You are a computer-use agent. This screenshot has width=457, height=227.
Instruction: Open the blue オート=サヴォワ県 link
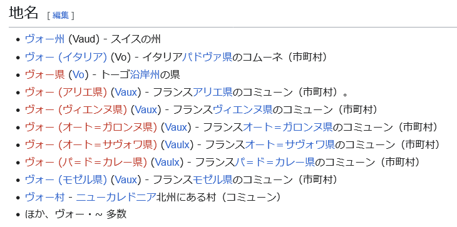pos(290,144)
